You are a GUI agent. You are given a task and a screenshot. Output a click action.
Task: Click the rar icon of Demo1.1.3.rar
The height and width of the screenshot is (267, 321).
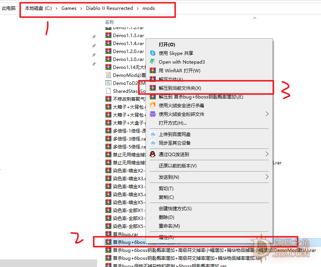108,35
